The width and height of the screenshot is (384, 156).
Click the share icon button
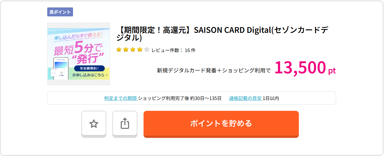click(x=125, y=123)
